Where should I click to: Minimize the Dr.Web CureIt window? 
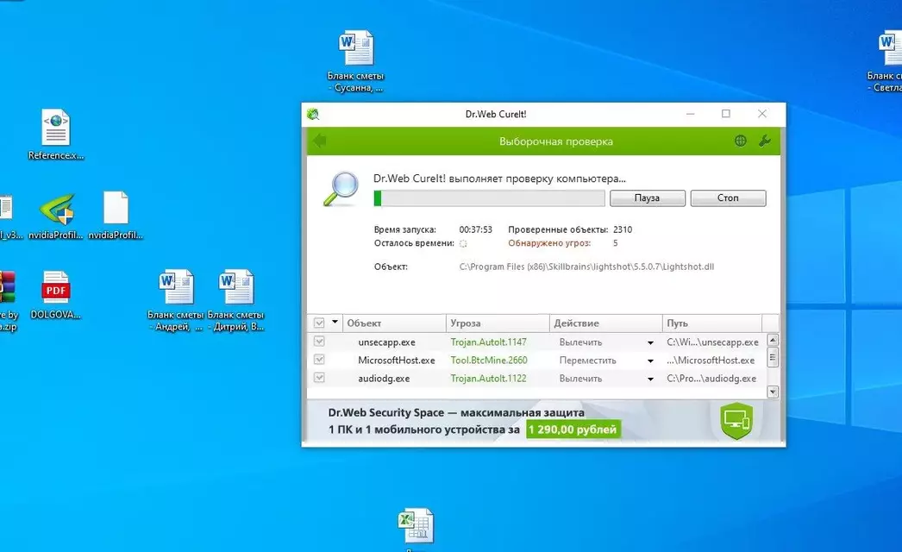click(x=691, y=114)
